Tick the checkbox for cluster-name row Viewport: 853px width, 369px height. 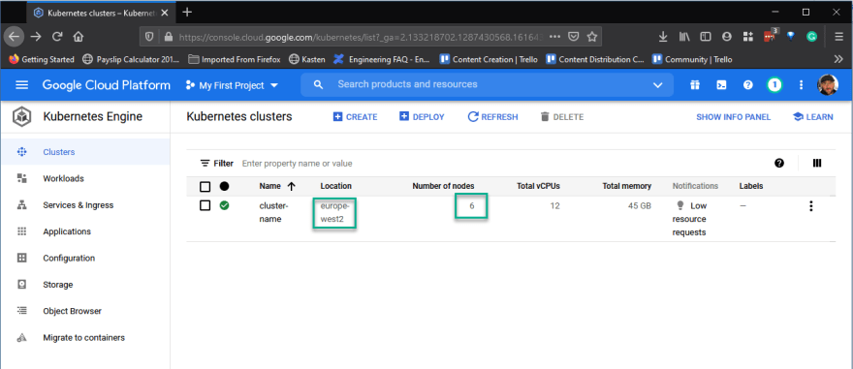pyautogui.click(x=205, y=205)
